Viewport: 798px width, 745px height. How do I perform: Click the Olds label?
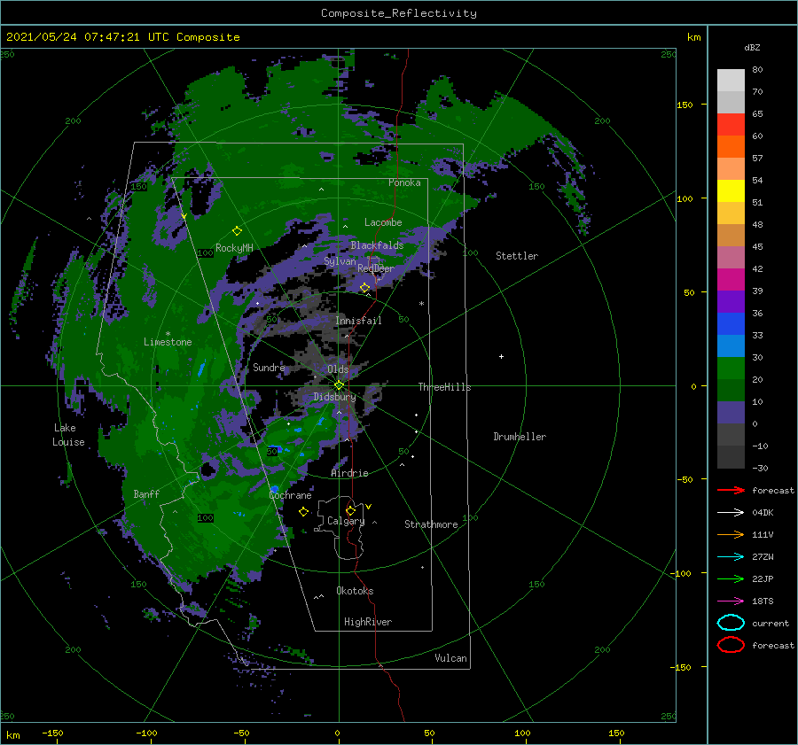[x=338, y=369]
